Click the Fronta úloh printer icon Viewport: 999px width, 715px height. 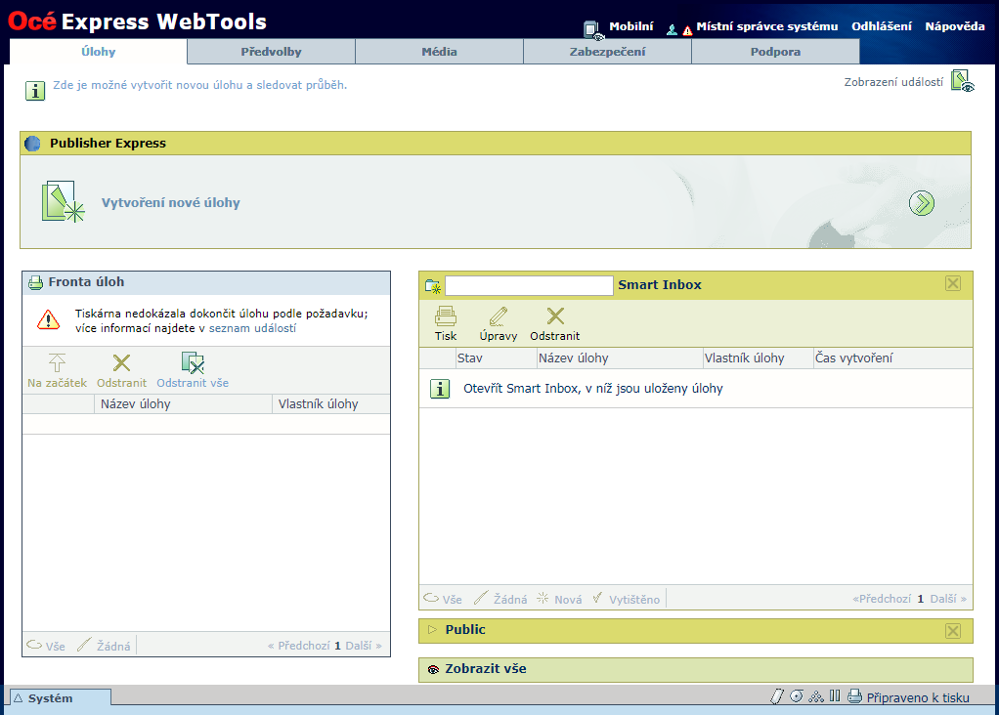tap(35, 282)
